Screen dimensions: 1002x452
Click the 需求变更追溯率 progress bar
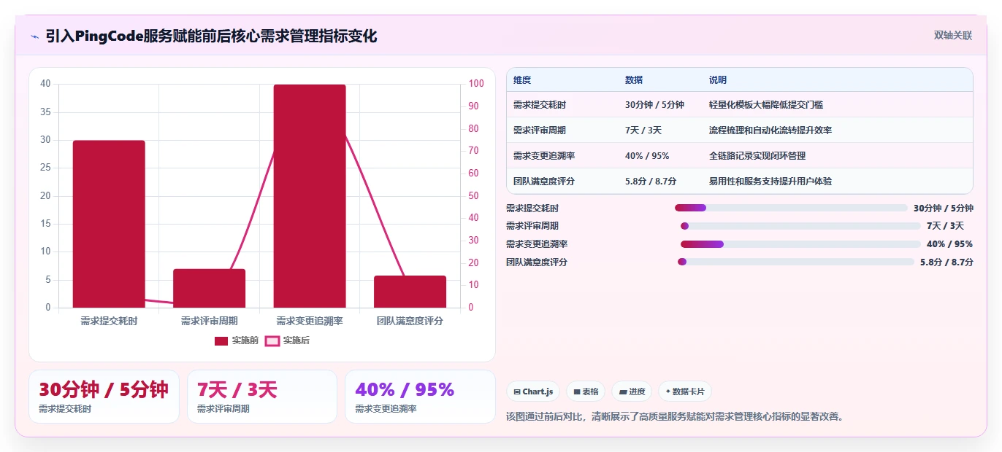pyautogui.click(x=800, y=244)
